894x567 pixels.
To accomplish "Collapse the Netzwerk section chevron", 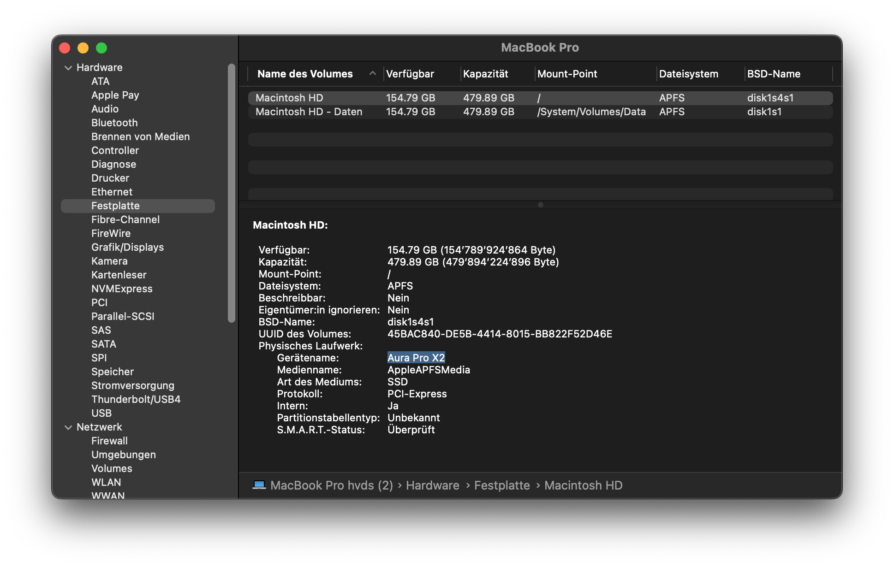I will 68,427.
